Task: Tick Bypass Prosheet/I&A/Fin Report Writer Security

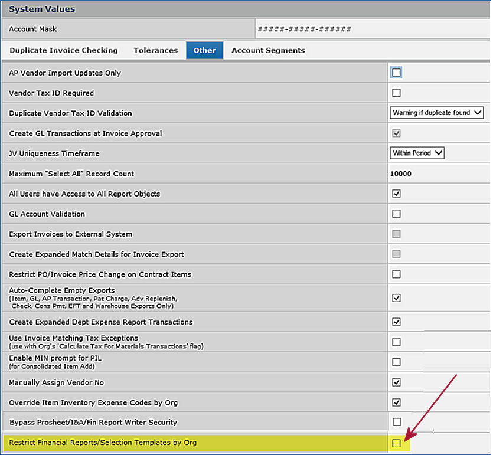Action: tap(396, 422)
